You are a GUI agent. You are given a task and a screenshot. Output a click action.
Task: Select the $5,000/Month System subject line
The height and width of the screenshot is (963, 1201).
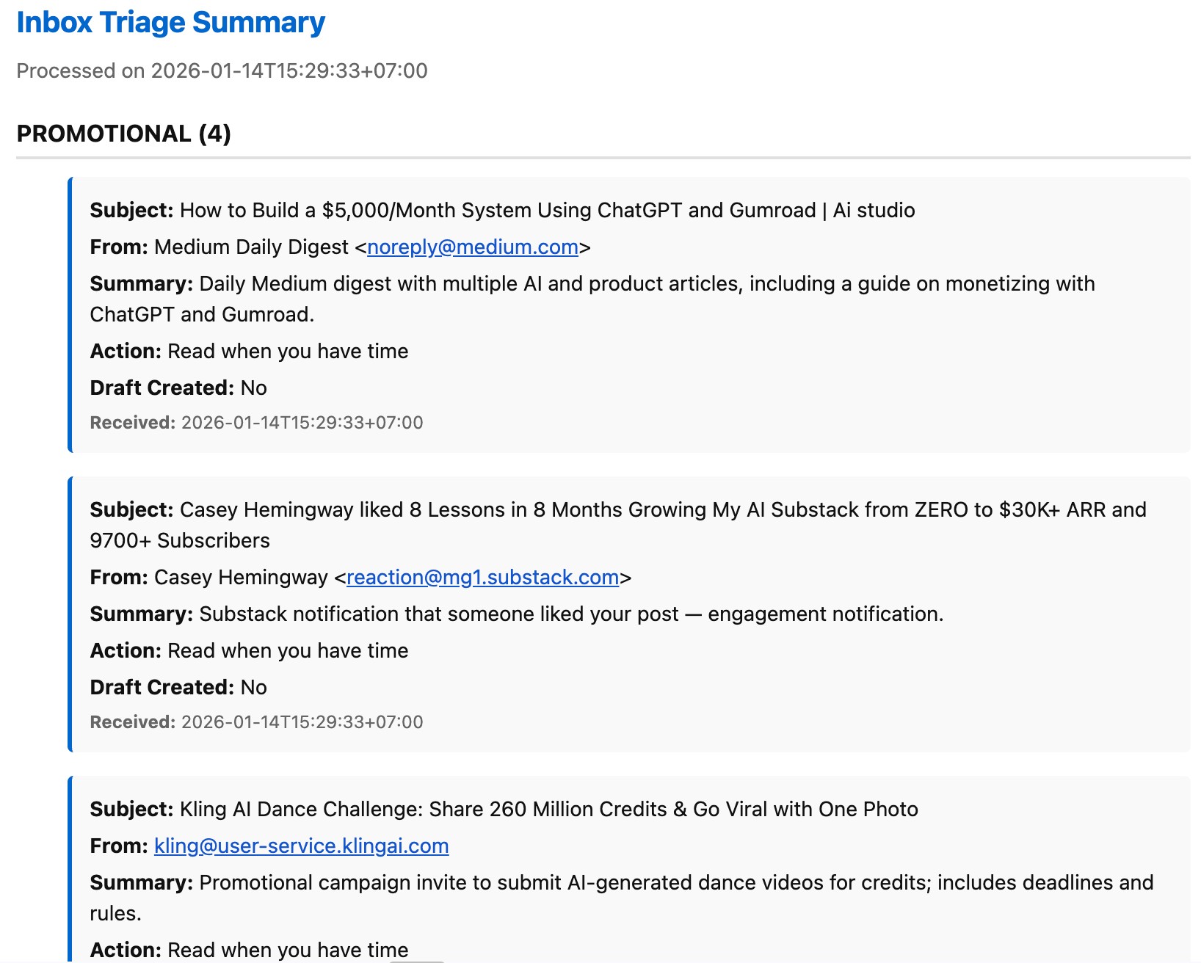pyautogui.click(x=502, y=211)
